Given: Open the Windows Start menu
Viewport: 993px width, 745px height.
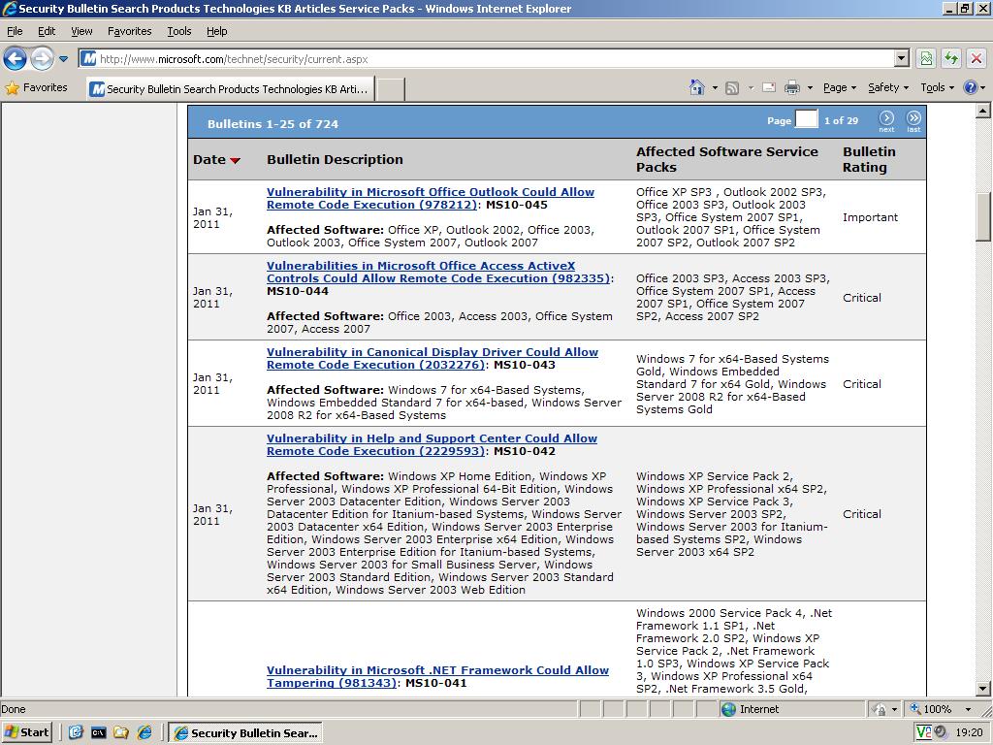Looking at the screenshot, I should pyautogui.click(x=26, y=732).
